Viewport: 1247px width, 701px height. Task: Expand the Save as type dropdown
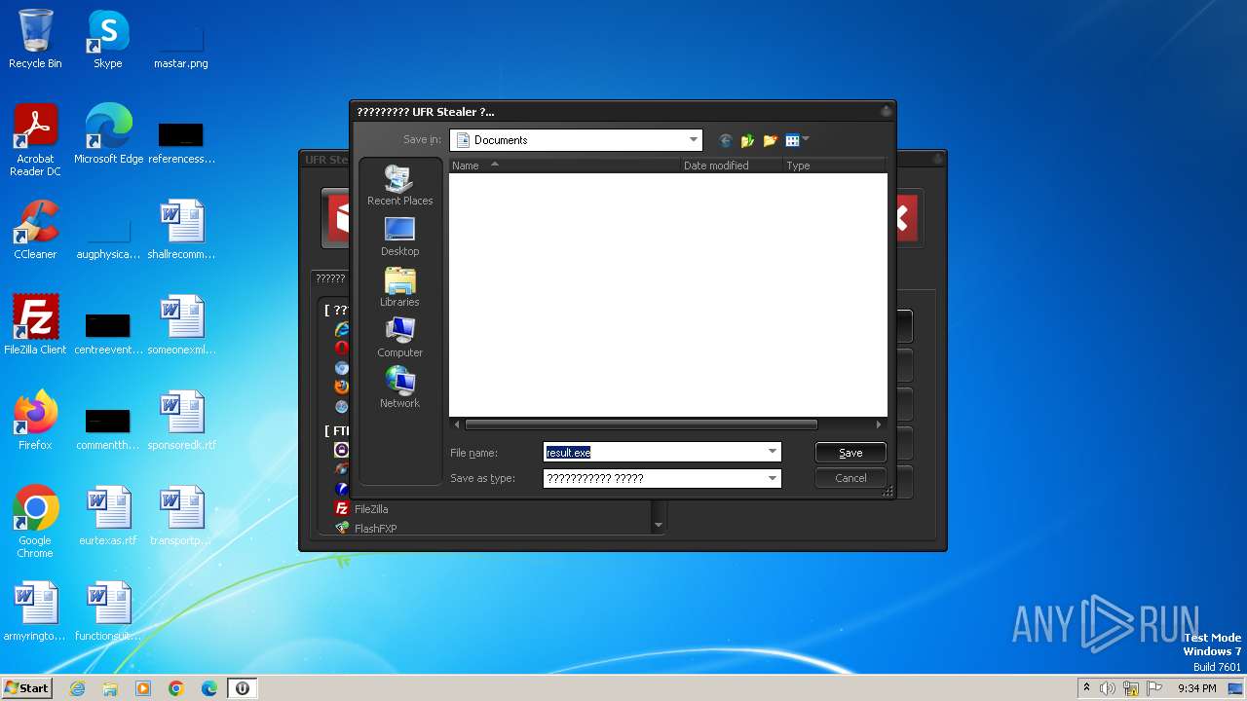(x=772, y=478)
